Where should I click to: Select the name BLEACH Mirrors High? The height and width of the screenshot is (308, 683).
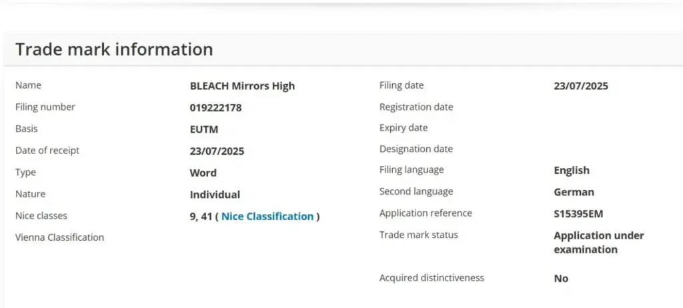point(242,85)
